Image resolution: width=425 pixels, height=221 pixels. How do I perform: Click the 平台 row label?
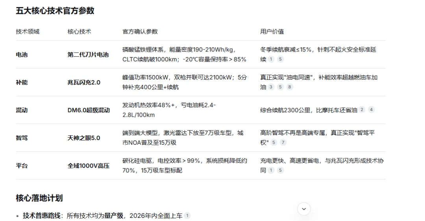point(22,166)
